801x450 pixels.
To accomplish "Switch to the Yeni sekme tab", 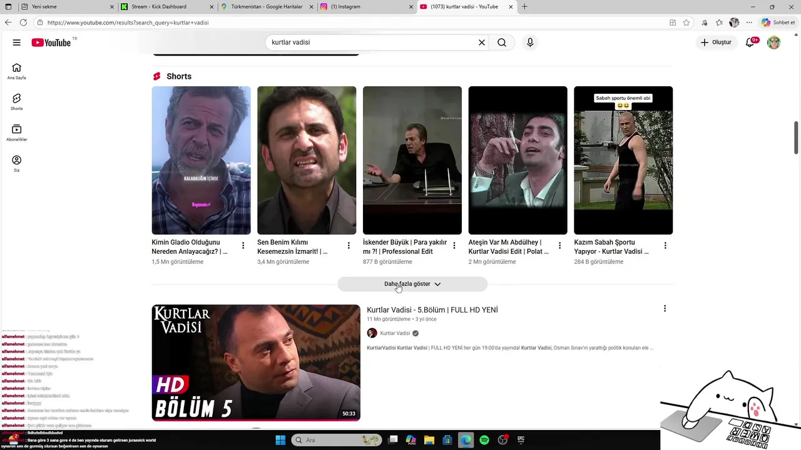I will click(68, 7).
